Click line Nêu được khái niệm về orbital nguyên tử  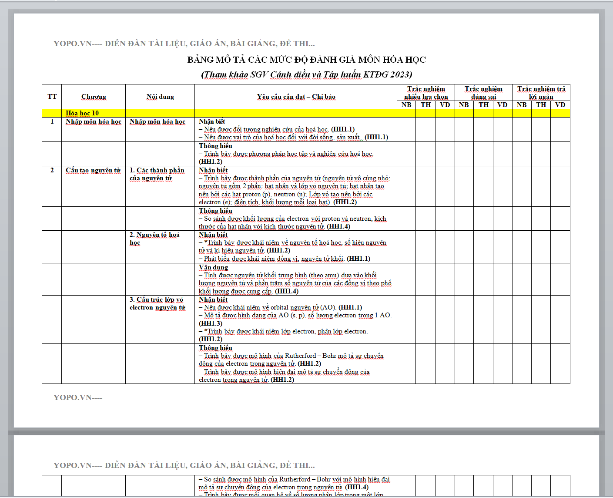[281, 307]
